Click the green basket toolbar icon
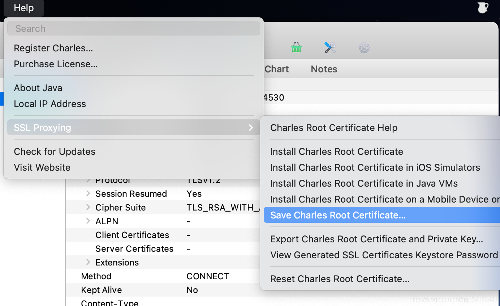The height and width of the screenshot is (306, 500). 296,47
